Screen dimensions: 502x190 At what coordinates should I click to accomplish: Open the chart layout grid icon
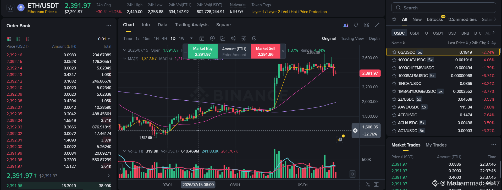tap(367, 25)
